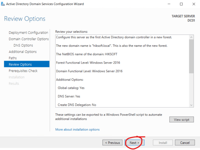This screenshot has width=200, height=150.
Task: Open Domain Controller Options step
Action: click(x=29, y=39)
